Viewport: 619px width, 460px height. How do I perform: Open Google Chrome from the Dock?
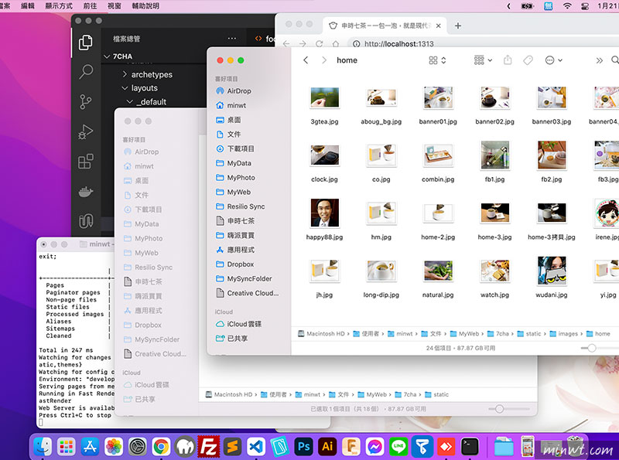(161, 447)
